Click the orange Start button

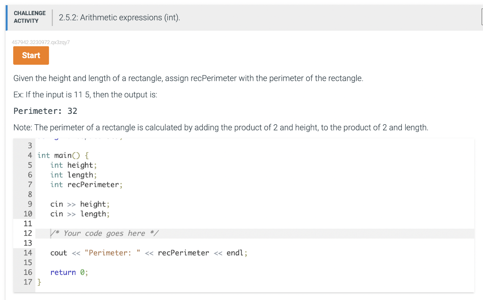coord(31,55)
